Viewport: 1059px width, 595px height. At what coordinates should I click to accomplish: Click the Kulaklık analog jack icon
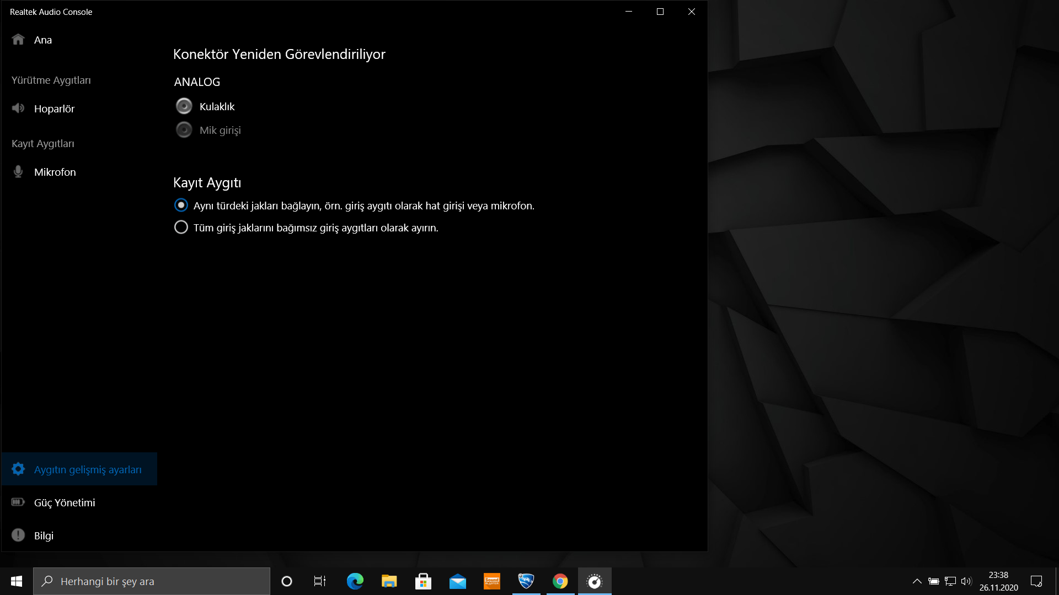(x=184, y=106)
